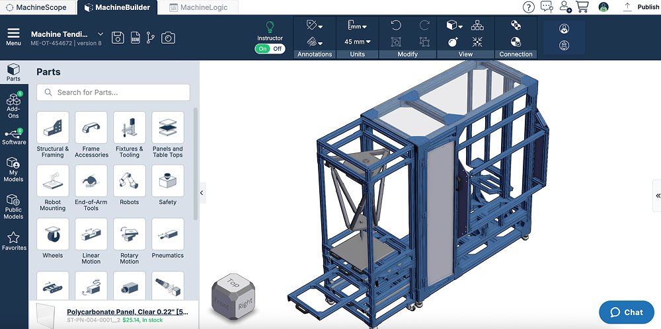Expand the right side panel double chevron

point(658,196)
